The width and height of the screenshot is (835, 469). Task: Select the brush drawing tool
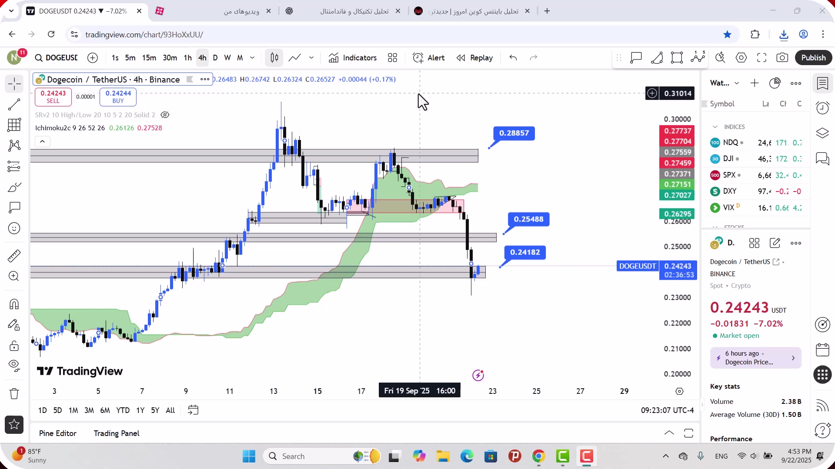tap(14, 187)
